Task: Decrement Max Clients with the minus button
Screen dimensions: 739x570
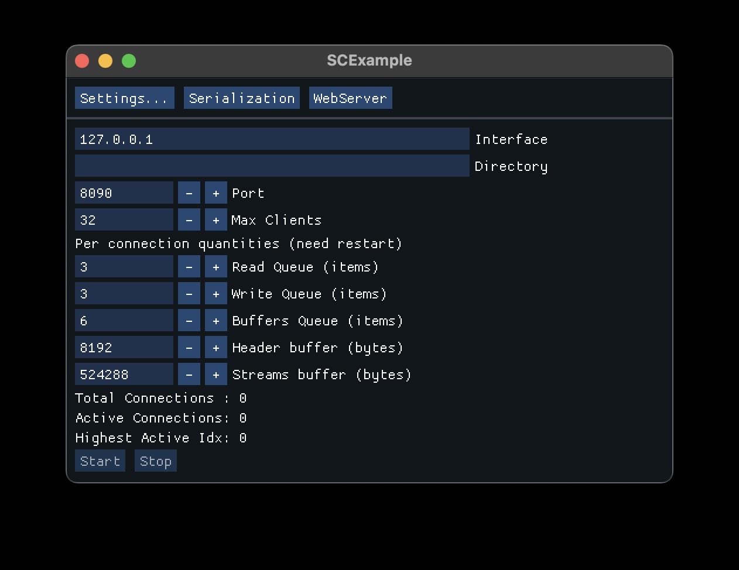Action: 189,220
